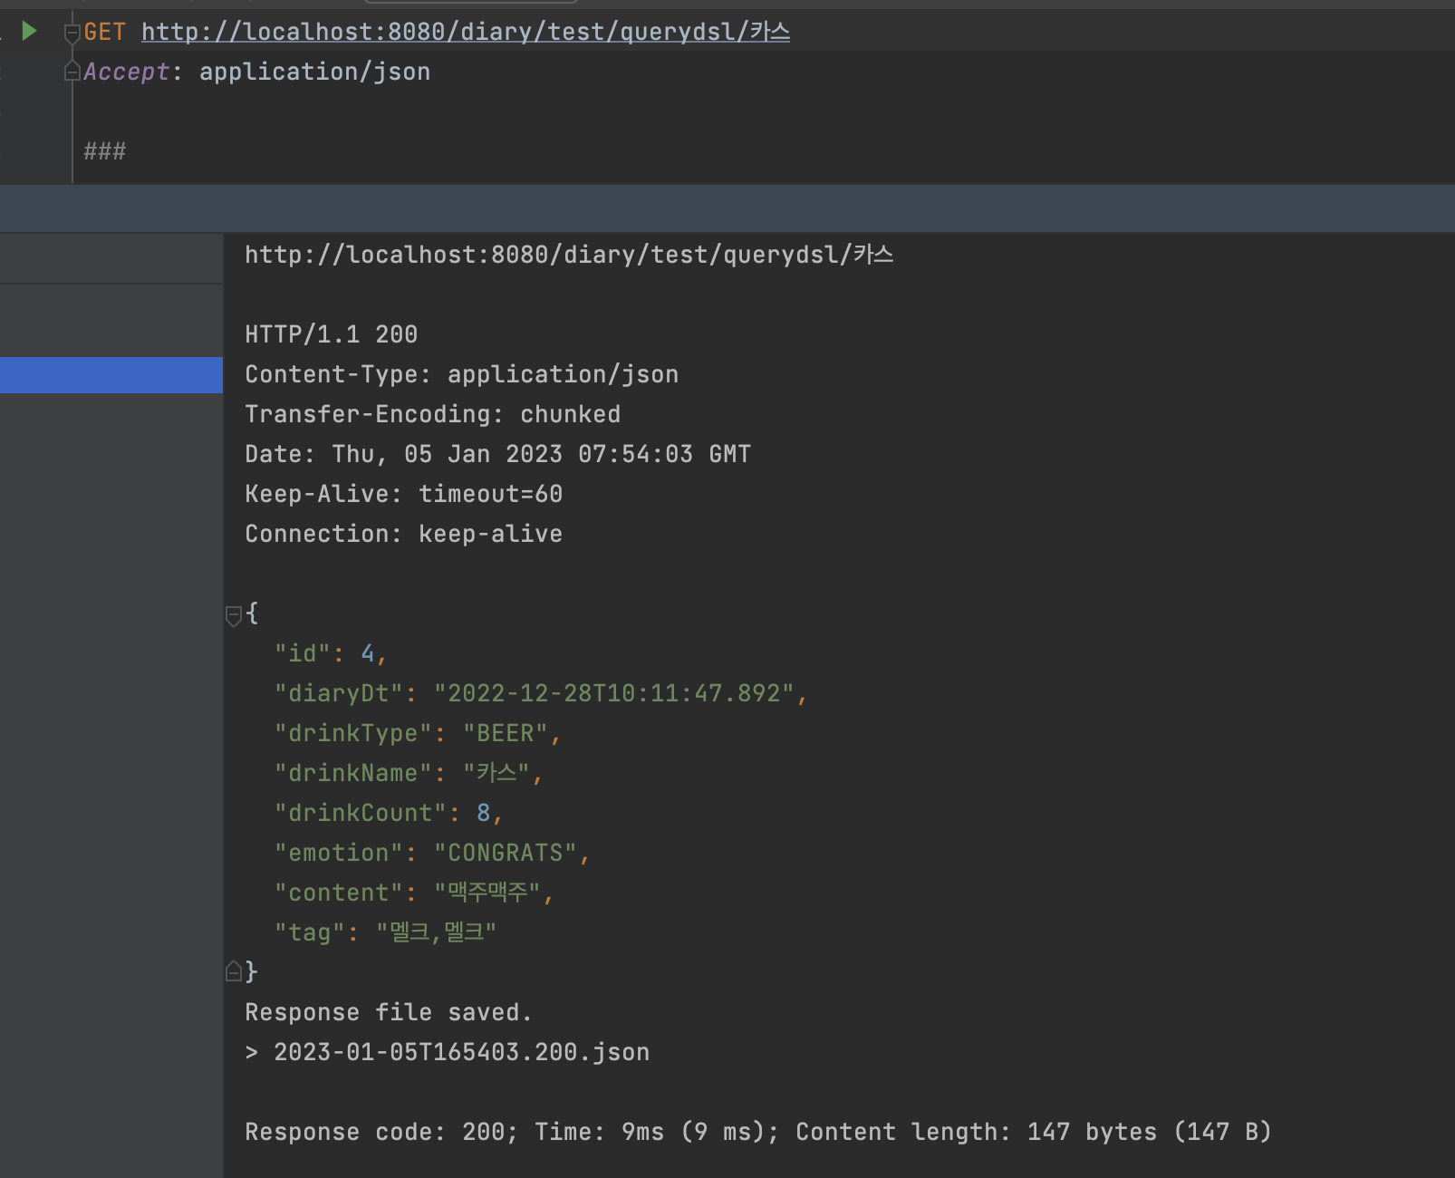Click the Date response header line
Viewport: 1455px width, 1178px height.
tap(498, 454)
